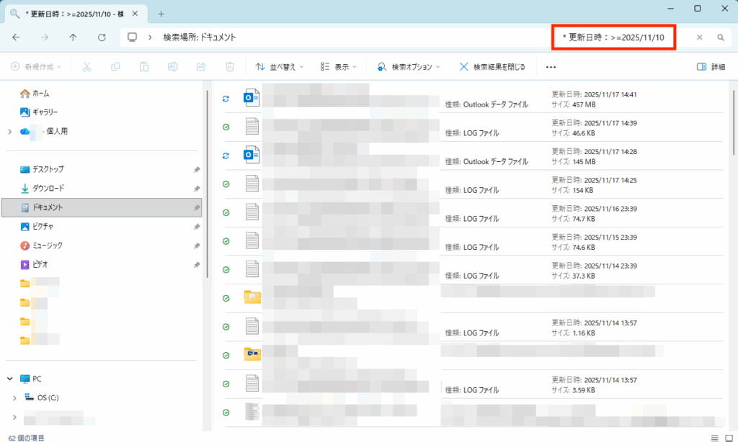Click 検索結果を閉じる to close search results
The width and height of the screenshot is (738, 442).
(x=492, y=67)
